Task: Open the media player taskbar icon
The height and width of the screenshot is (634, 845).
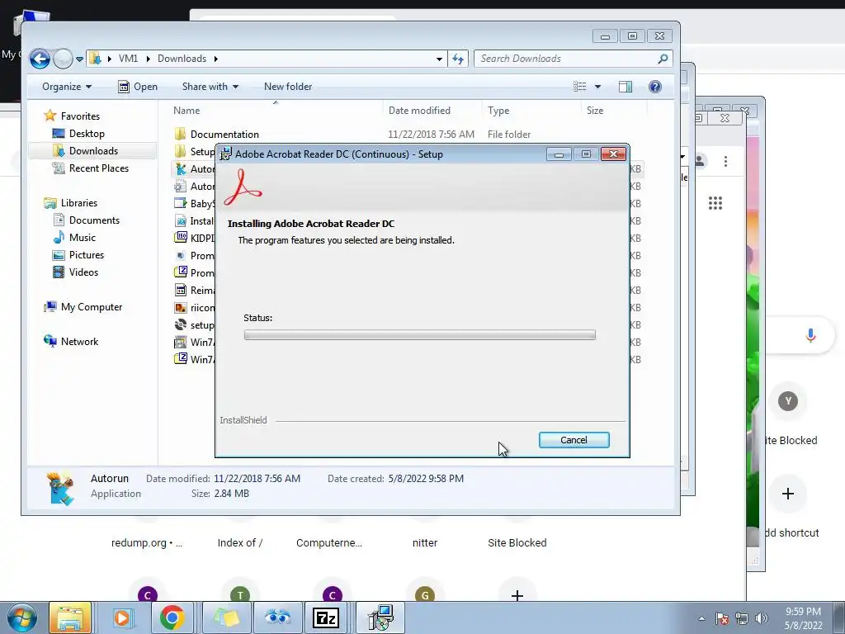Action: click(122, 617)
